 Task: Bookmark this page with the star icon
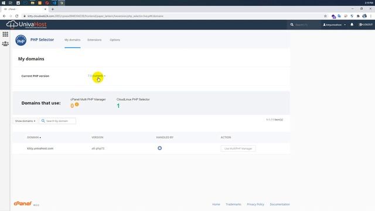pos(325,16)
